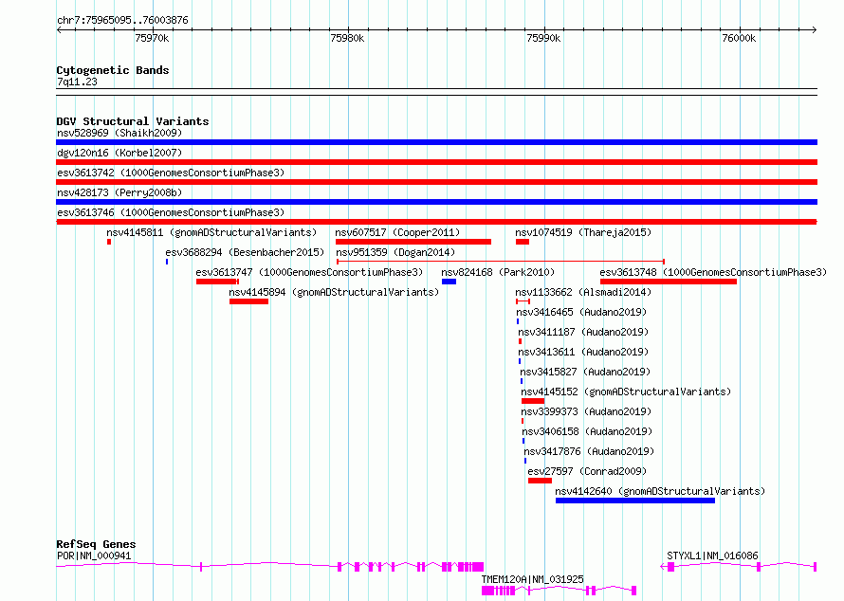
Task: Click nsv428173 (Perry2008b) label
Action: 119,192
